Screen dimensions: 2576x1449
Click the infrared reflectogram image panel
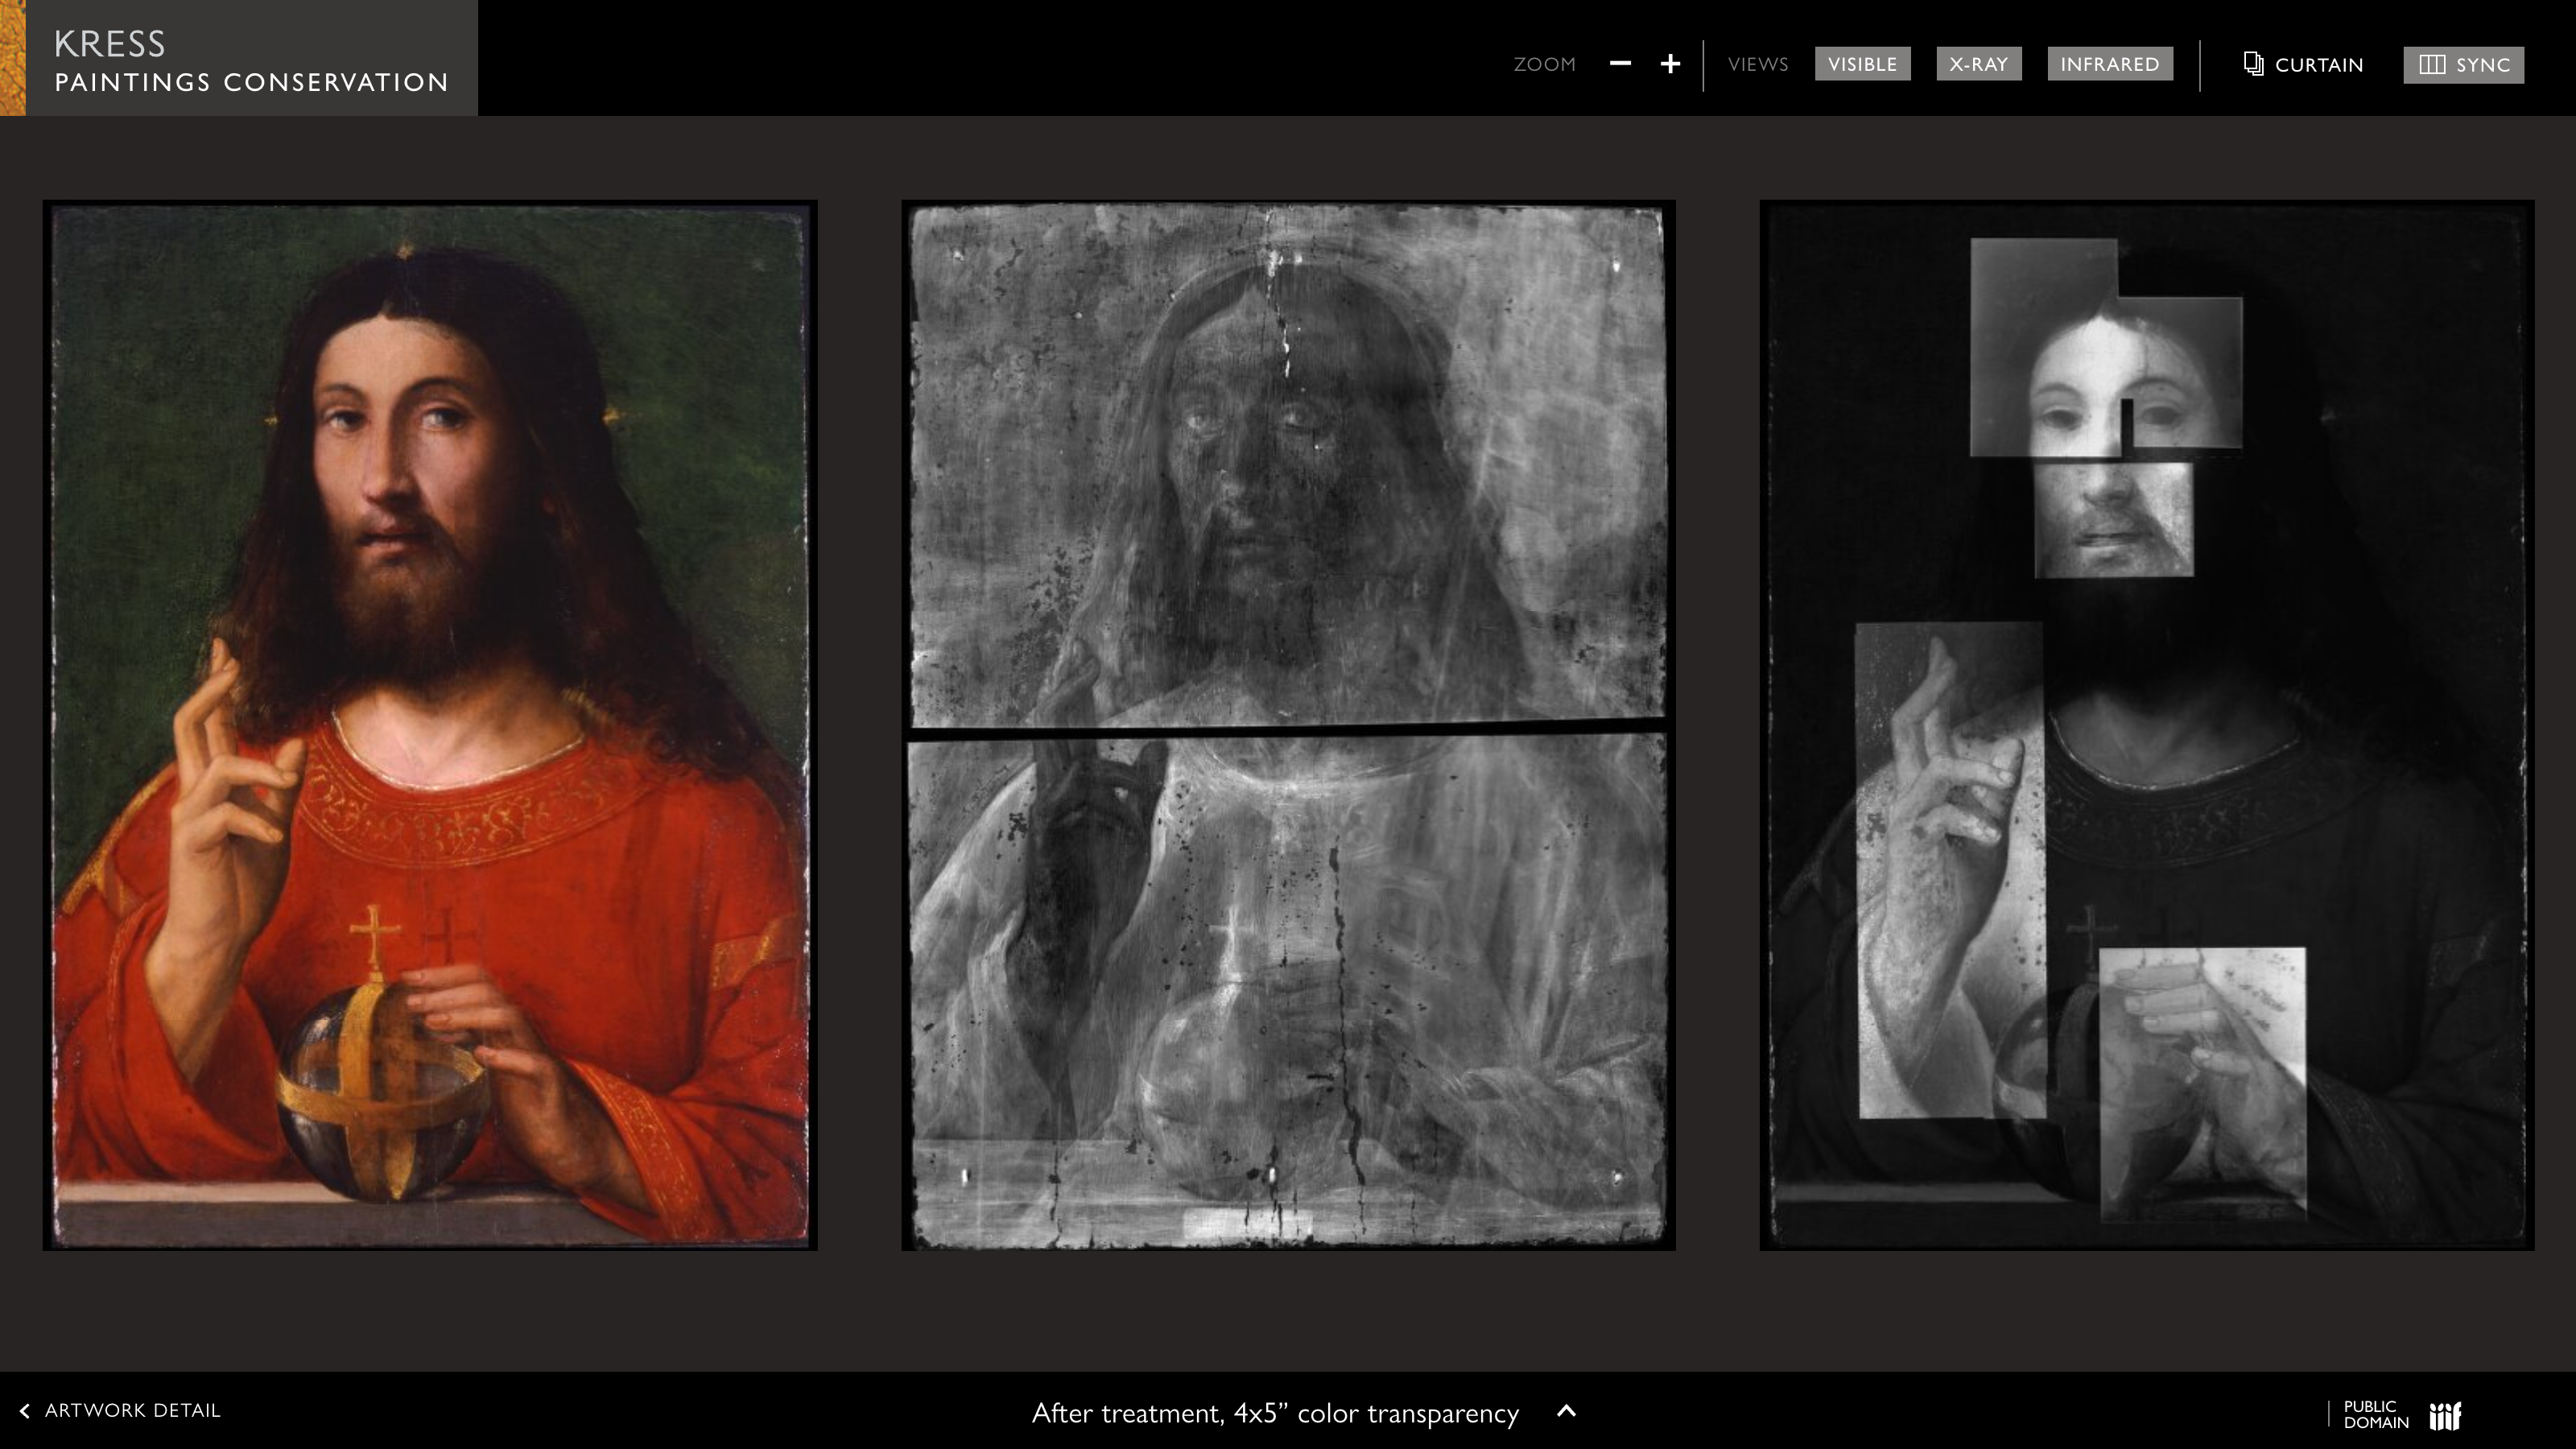[x=2146, y=725]
